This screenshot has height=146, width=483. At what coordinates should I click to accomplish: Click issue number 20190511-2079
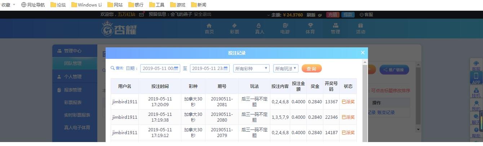coord(222,132)
